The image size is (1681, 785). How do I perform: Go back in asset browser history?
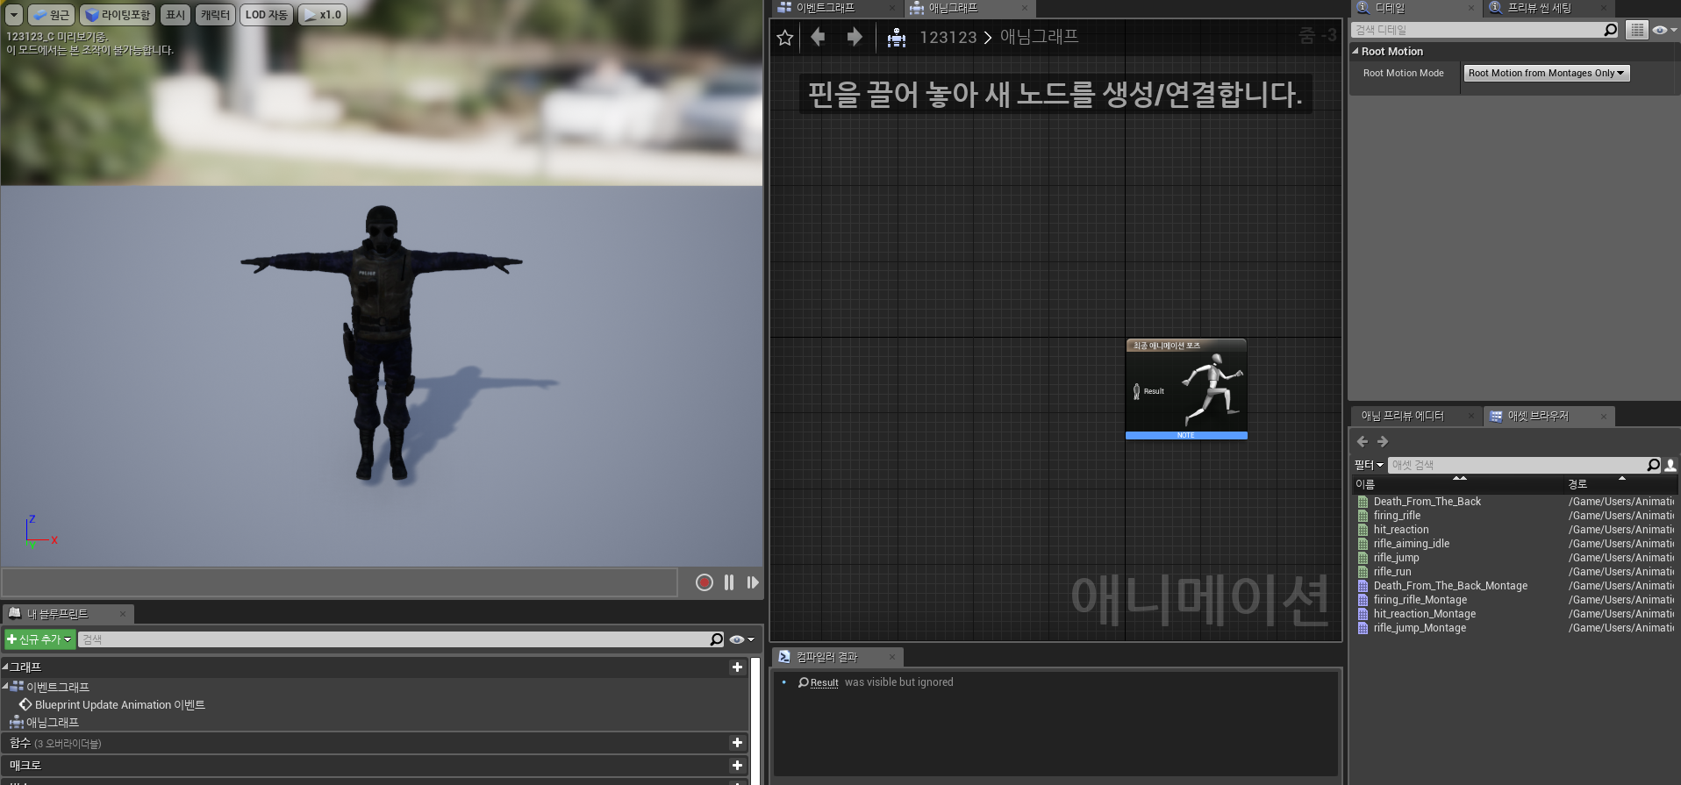pyautogui.click(x=1363, y=441)
